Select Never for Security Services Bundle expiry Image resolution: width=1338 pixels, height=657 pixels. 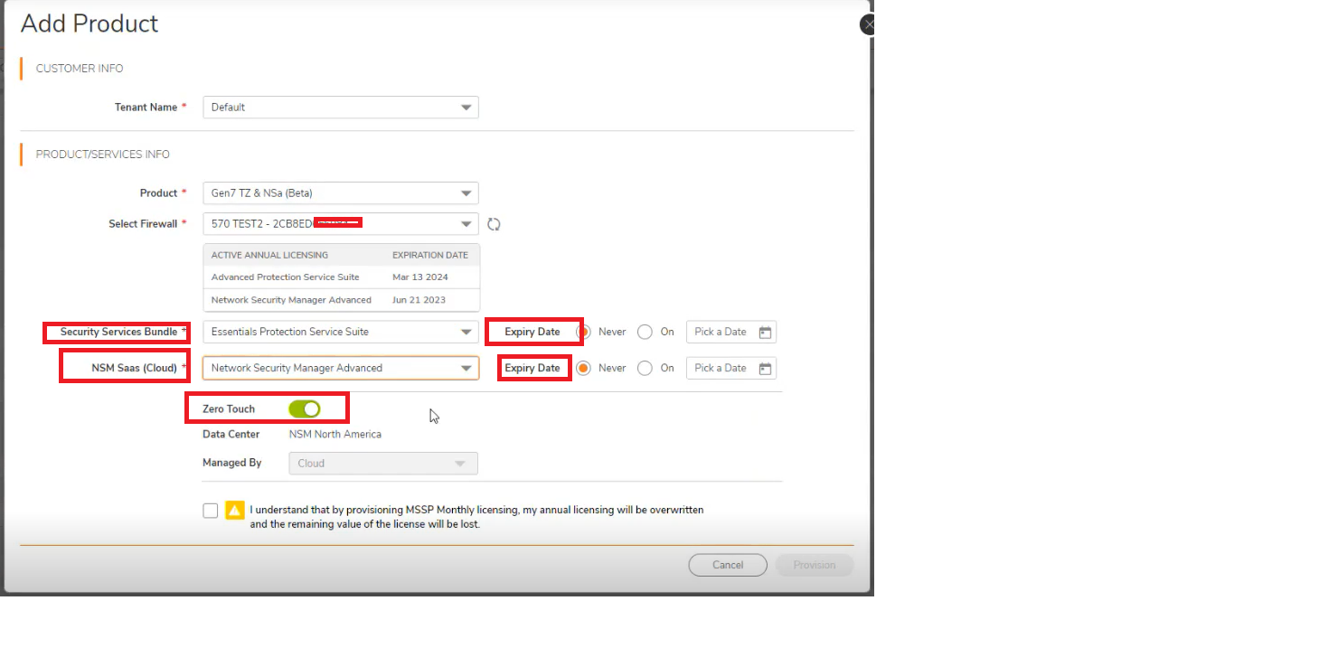[584, 333]
